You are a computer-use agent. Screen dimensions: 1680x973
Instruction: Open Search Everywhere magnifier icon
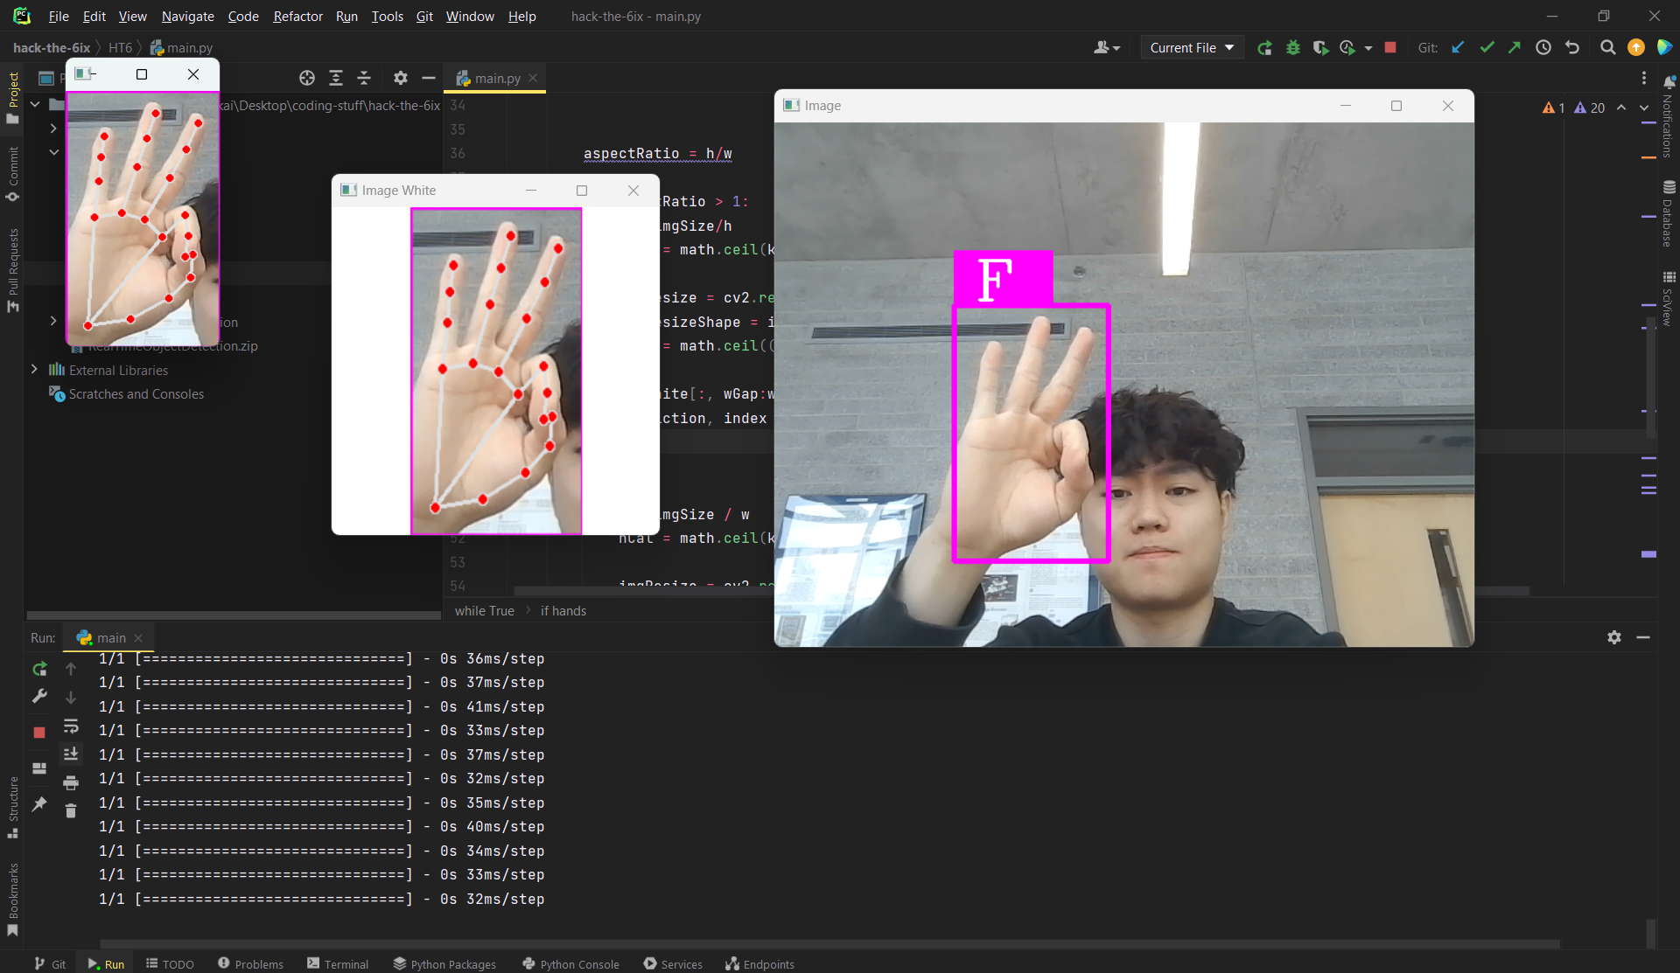point(1607,48)
